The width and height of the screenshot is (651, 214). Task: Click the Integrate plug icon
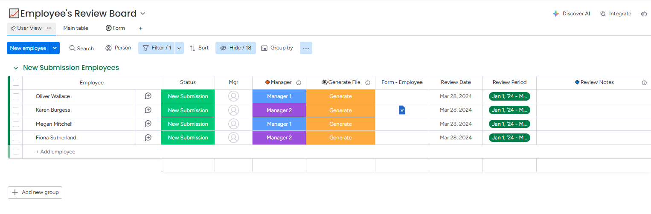click(603, 14)
